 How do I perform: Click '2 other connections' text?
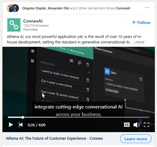click(x=91, y=8)
